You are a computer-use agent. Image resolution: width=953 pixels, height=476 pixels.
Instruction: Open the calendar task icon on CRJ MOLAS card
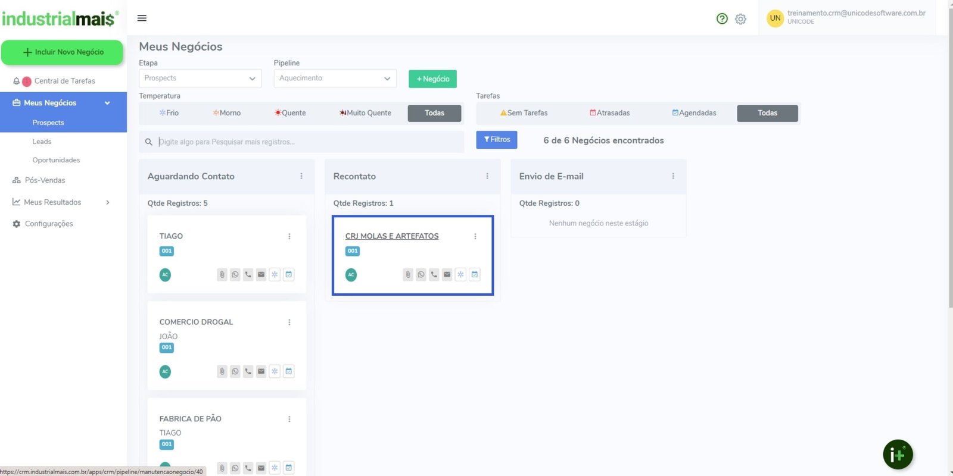tap(475, 274)
